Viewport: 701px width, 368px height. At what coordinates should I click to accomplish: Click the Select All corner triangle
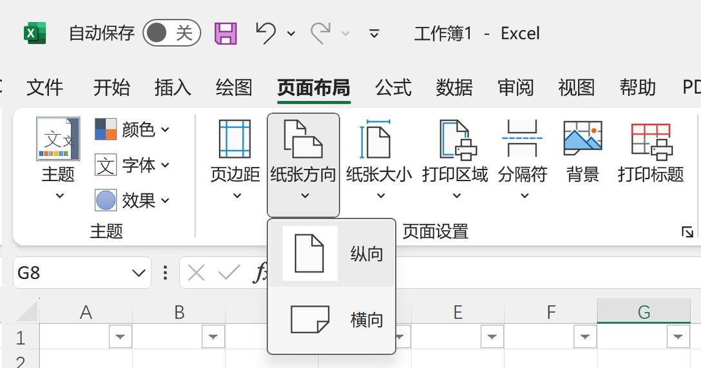pos(27,311)
